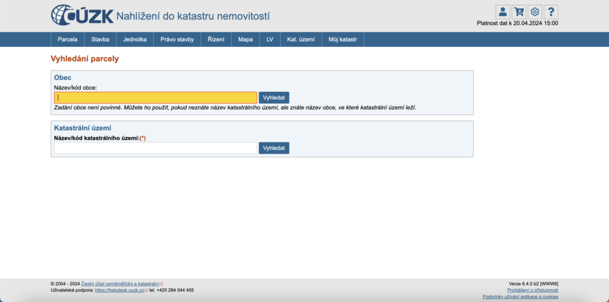Open the Mapa menu item
The image size is (609, 302).
(245, 40)
